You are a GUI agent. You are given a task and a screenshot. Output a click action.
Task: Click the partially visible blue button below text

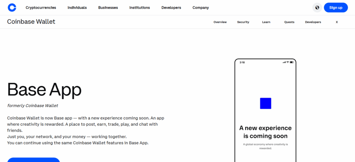click(x=34, y=160)
